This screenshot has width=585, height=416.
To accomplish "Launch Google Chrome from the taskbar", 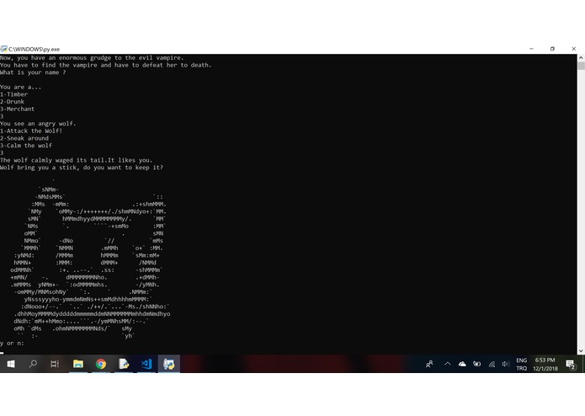I will click(101, 364).
